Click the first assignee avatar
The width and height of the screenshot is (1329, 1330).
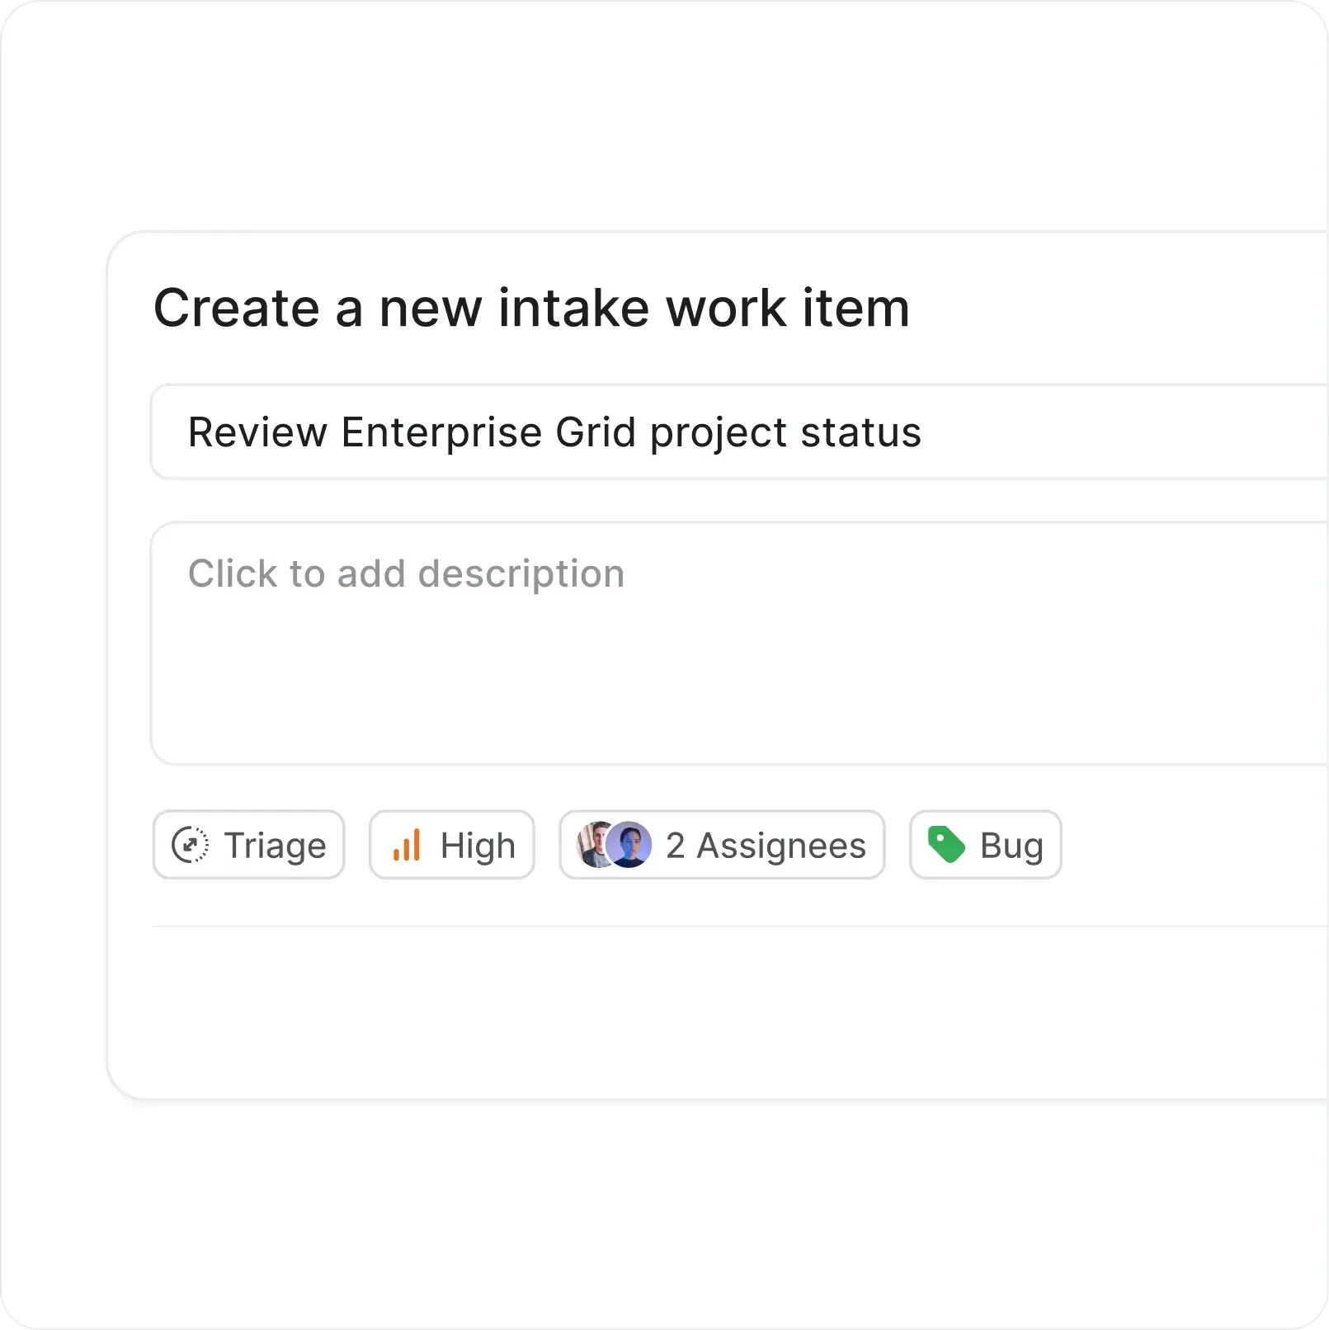[591, 844]
